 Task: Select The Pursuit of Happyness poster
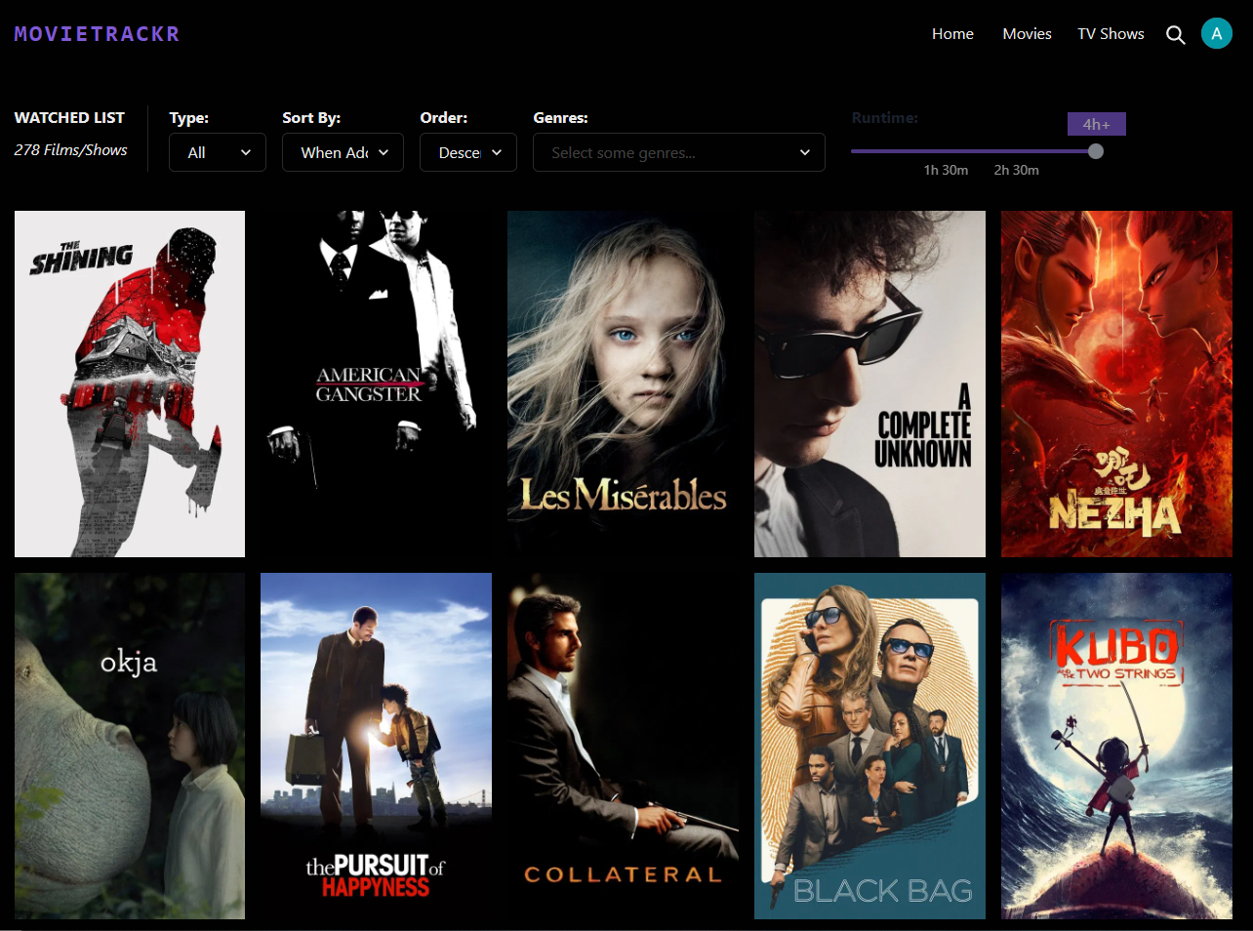[x=376, y=746]
